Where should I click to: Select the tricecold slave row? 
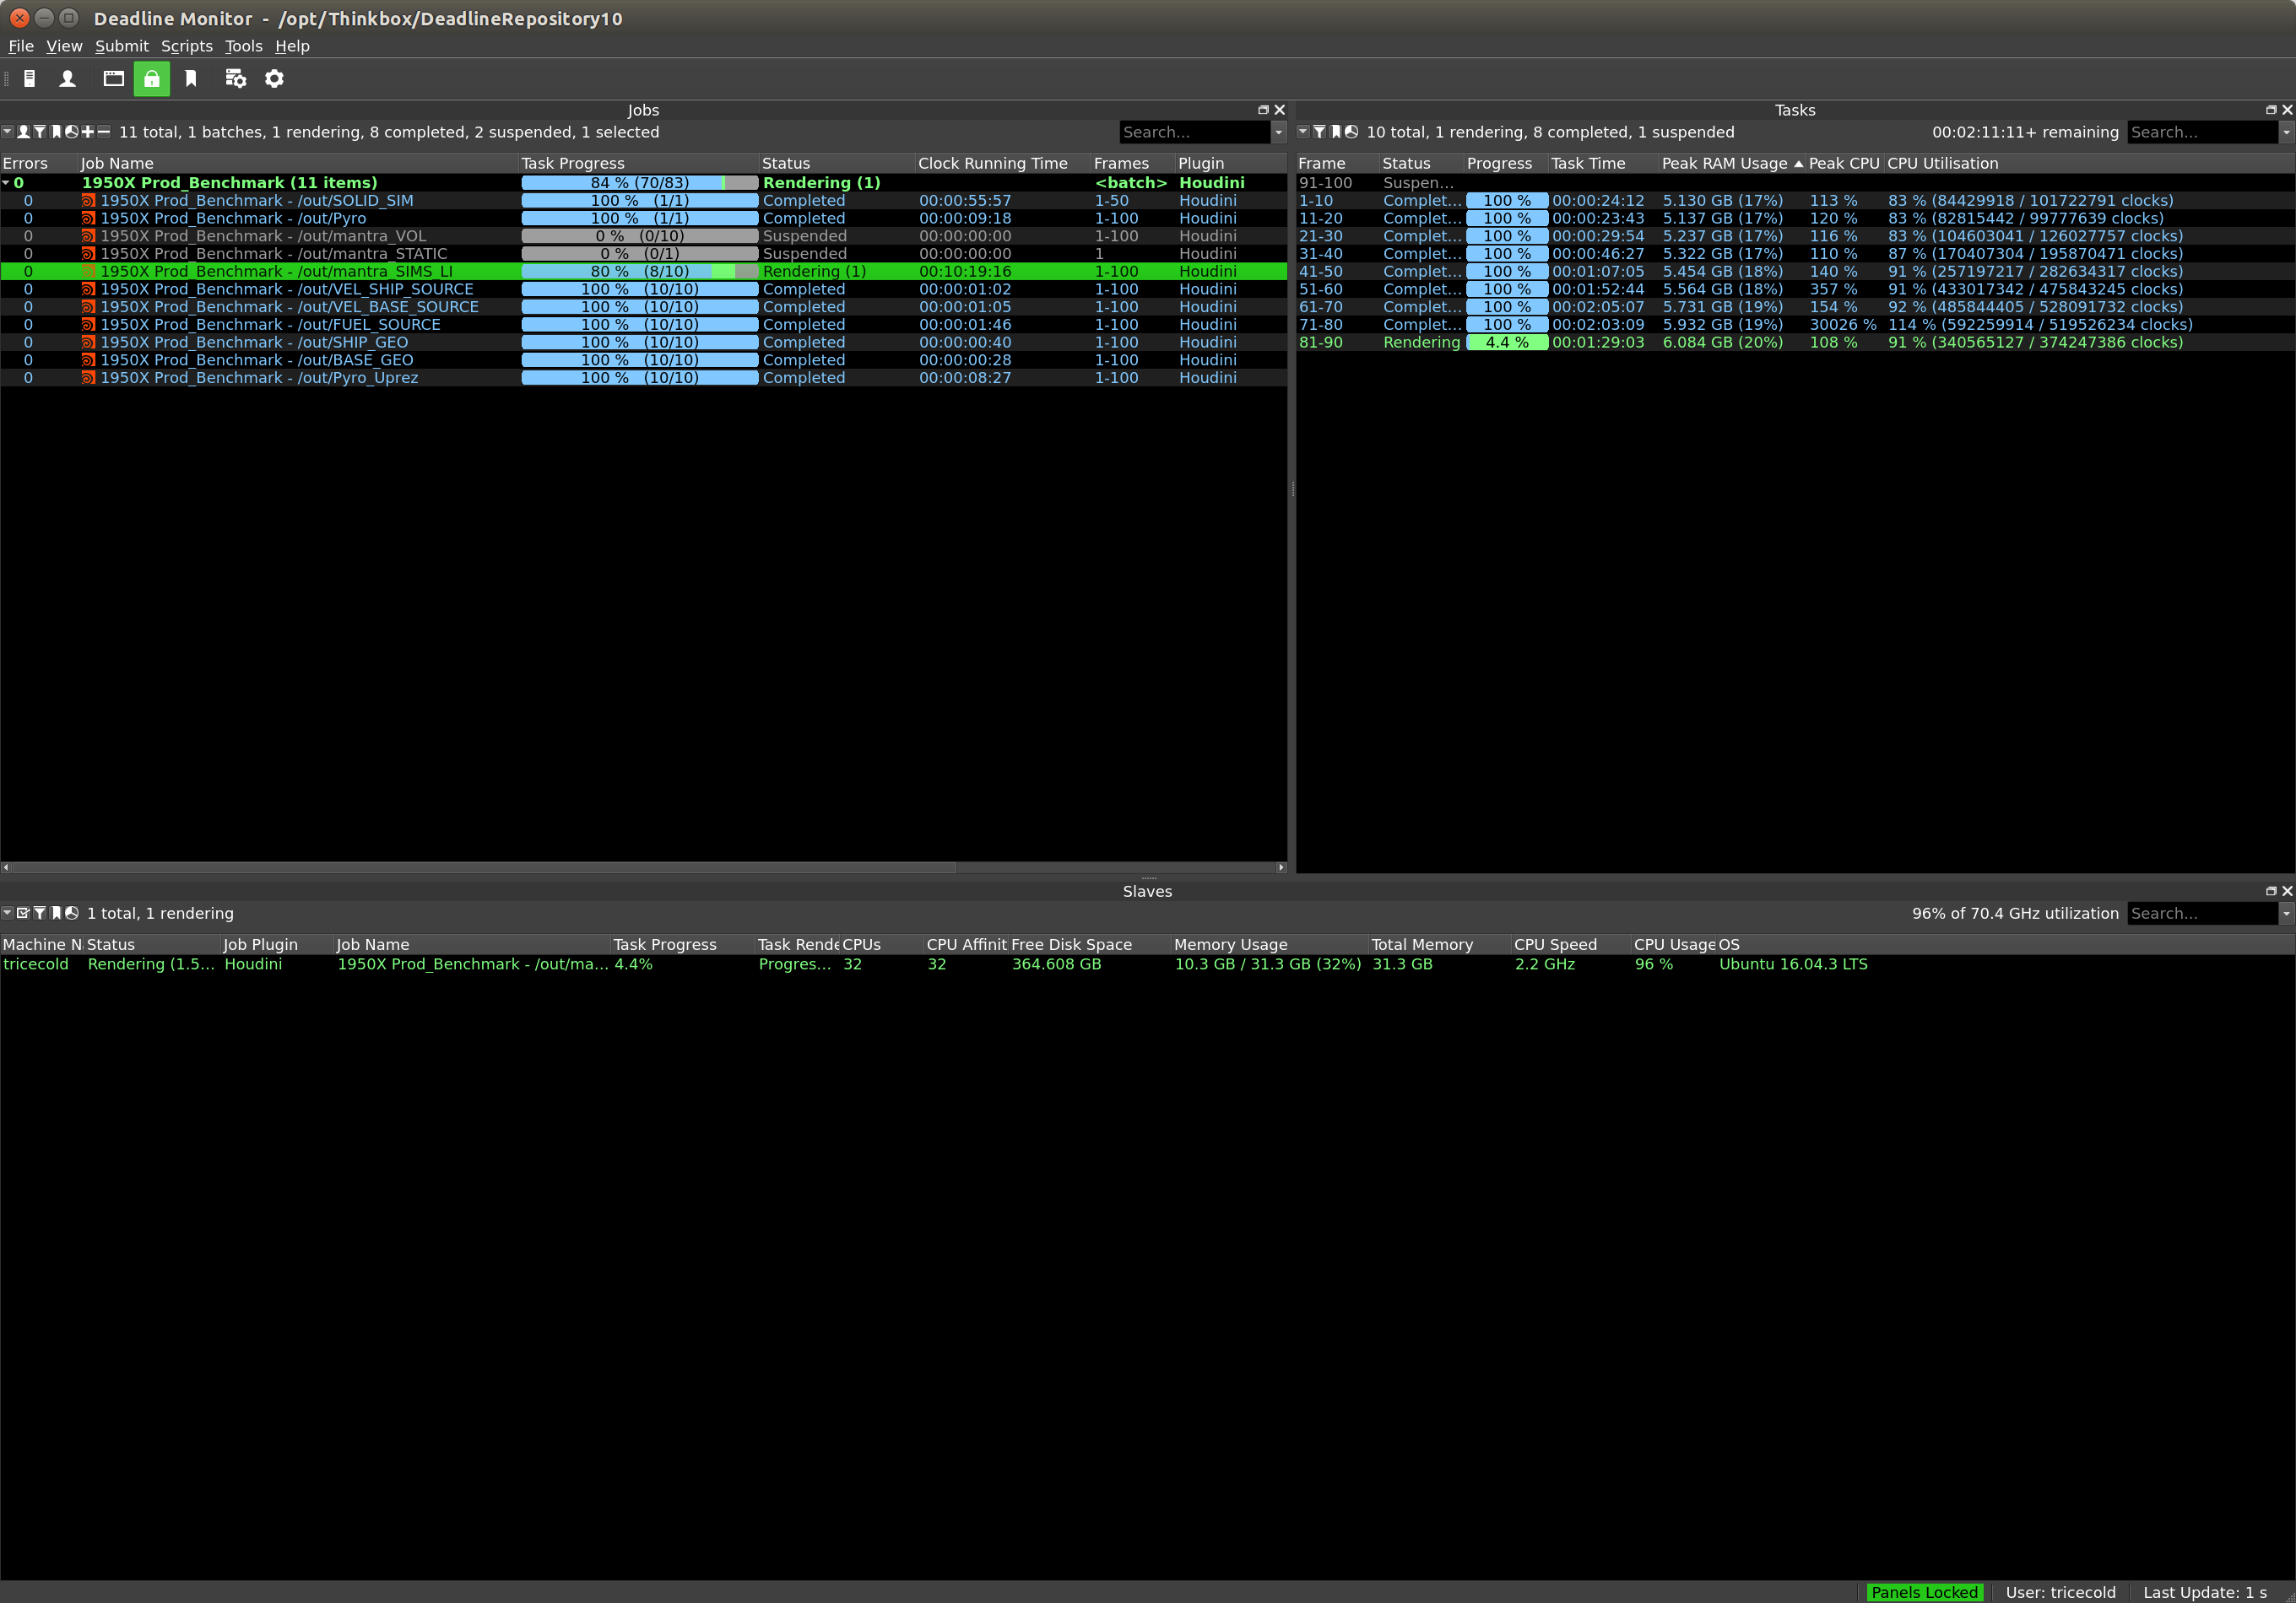pos(1147,964)
